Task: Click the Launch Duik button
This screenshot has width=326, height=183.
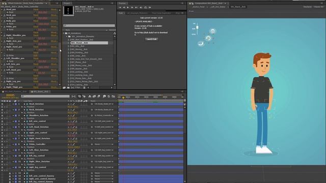Action: tap(152, 39)
